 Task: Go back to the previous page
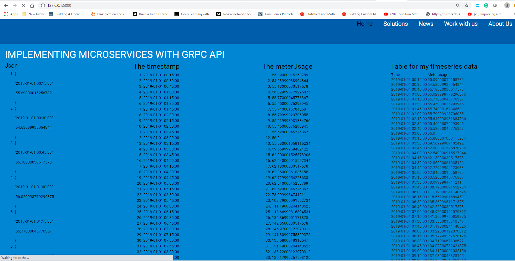pyautogui.click(x=6, y=5)
